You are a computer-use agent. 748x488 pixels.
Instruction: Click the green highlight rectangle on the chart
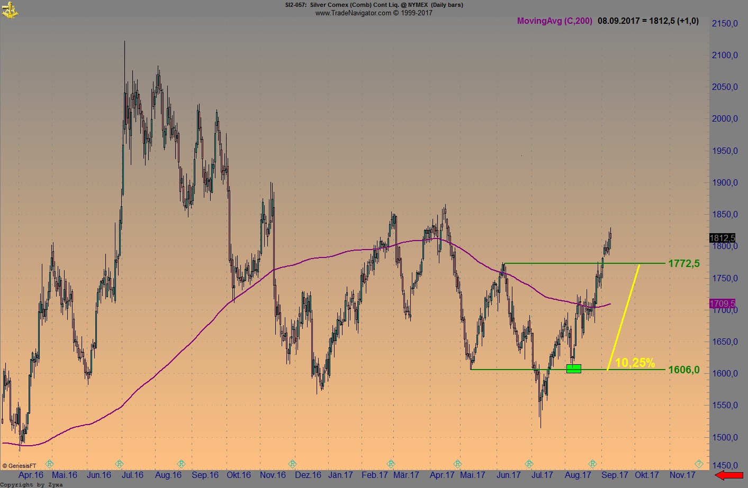click(x=574, y=369)
